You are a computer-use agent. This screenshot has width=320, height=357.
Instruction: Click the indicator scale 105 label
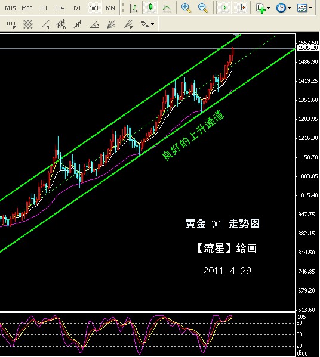click(x=301, y=317)
